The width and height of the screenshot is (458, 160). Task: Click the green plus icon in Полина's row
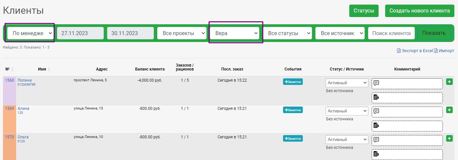coord(449,81)
